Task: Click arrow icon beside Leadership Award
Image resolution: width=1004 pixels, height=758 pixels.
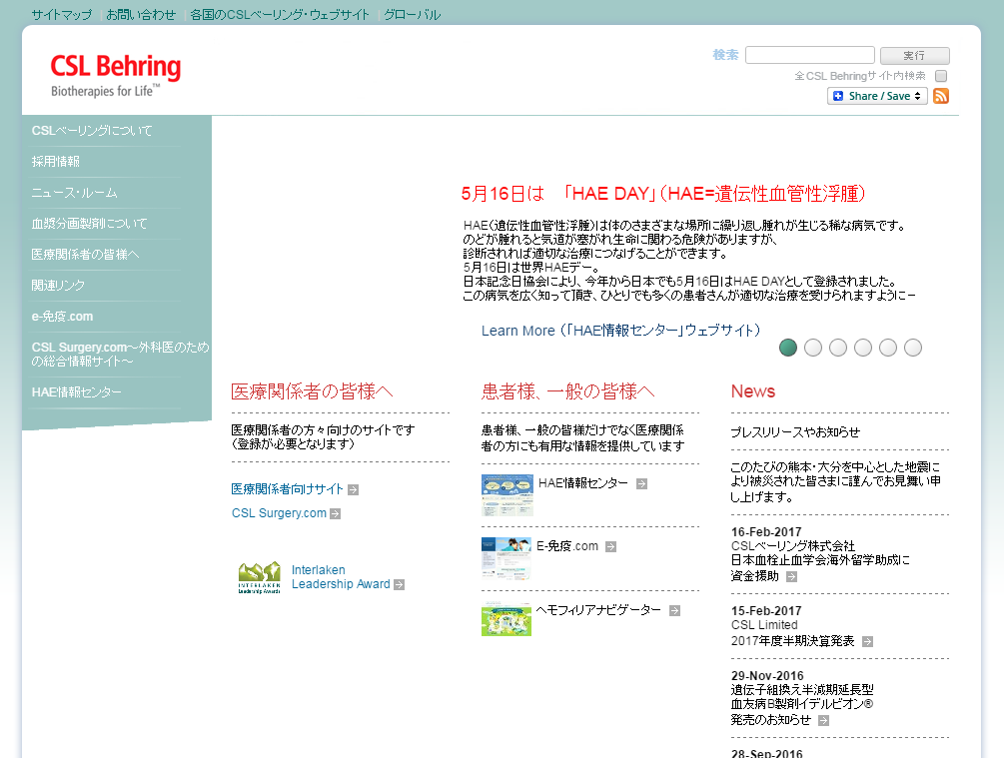Action: 399,584
